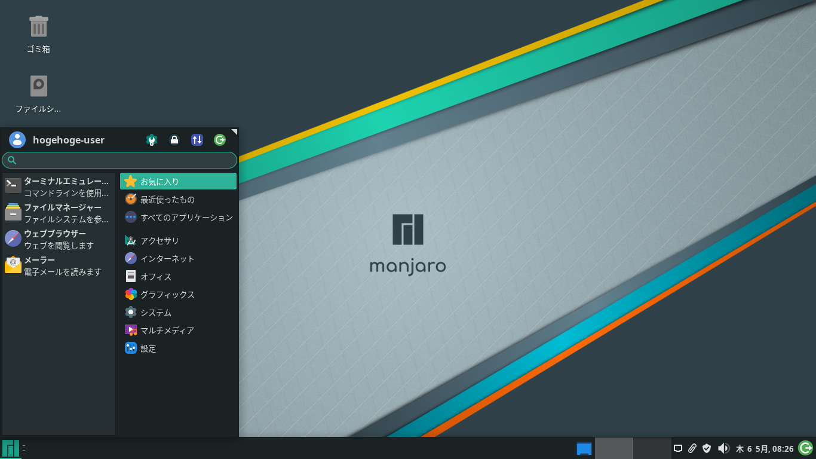Open the settings manager icon in menu header
816x459 pixels.
pos(152,140)
